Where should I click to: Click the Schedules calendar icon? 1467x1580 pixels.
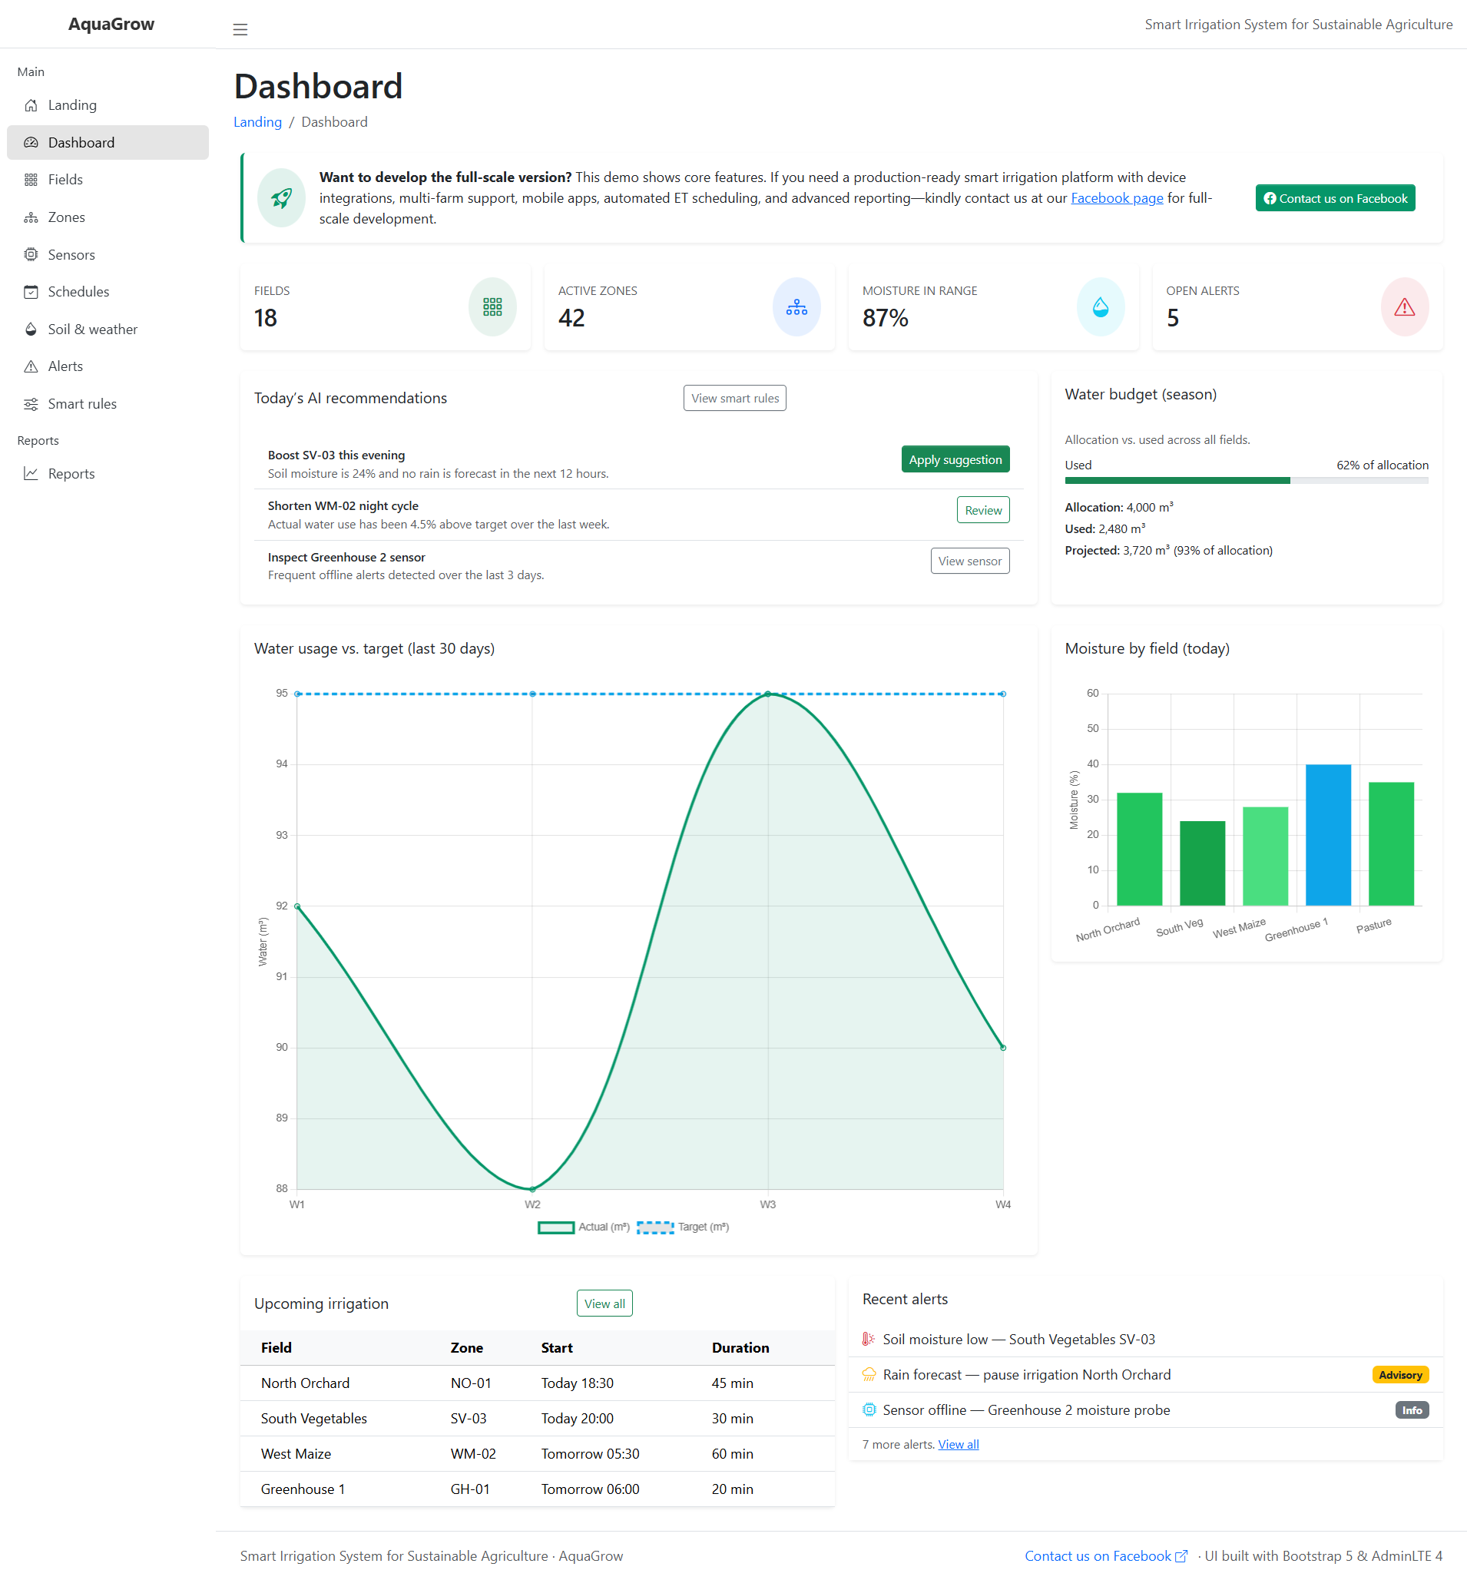pyautogui.click(x=31, y=291)
